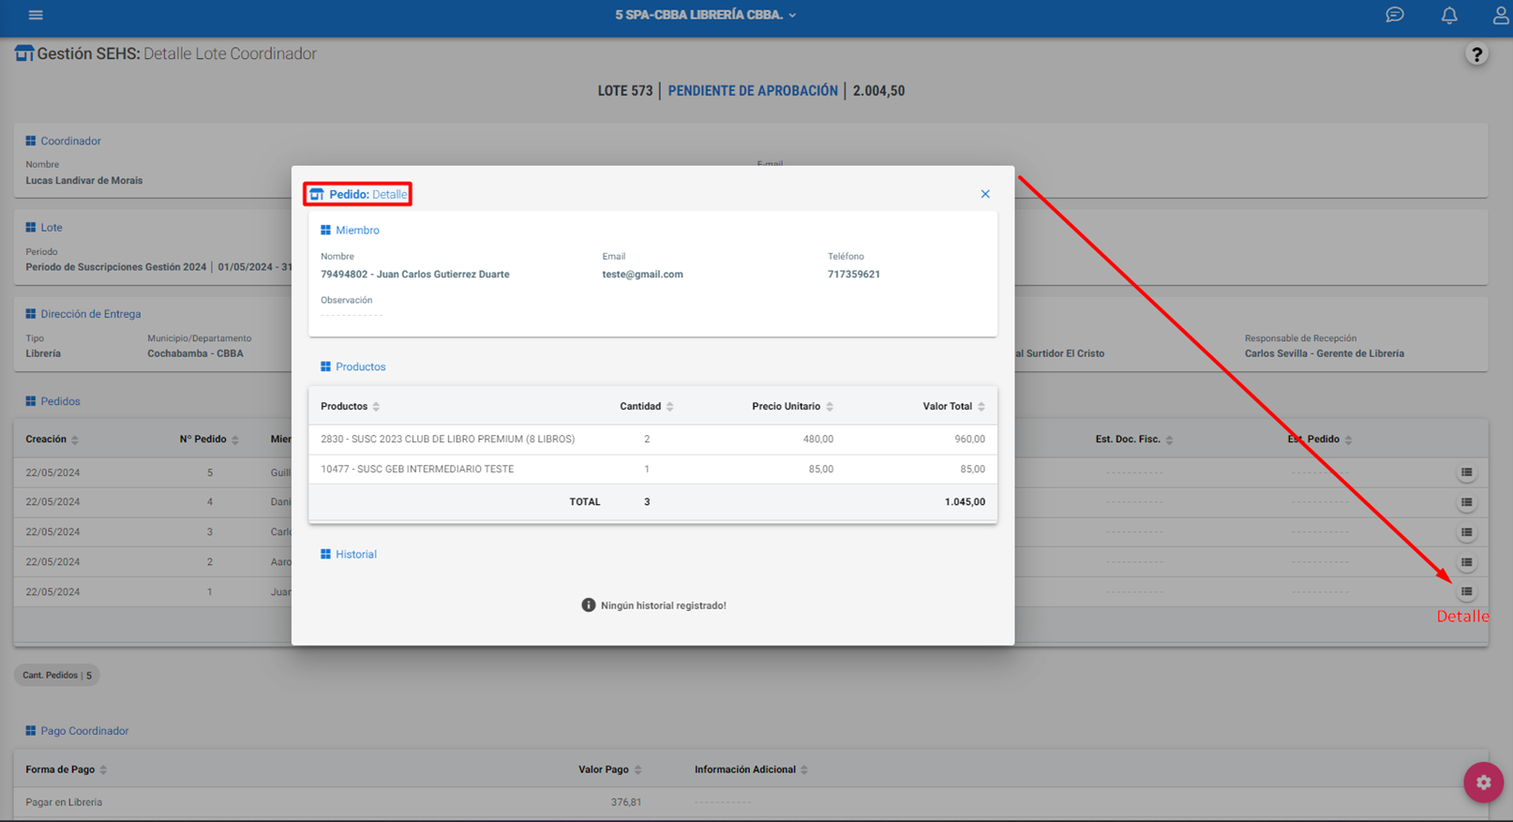Click the Coordinador section heading
The image size is (1513, 822).
click(63, 142)
